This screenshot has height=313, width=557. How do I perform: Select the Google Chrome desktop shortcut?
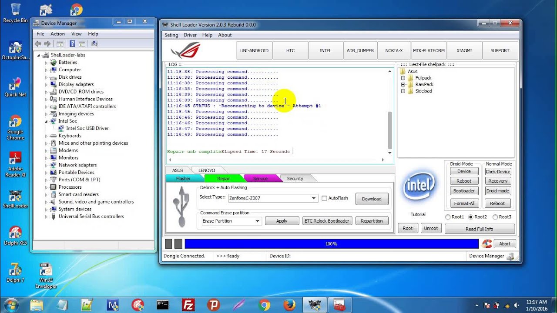click(15, 128)
